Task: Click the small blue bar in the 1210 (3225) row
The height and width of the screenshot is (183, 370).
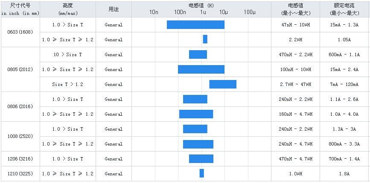Action: (201, 174)
